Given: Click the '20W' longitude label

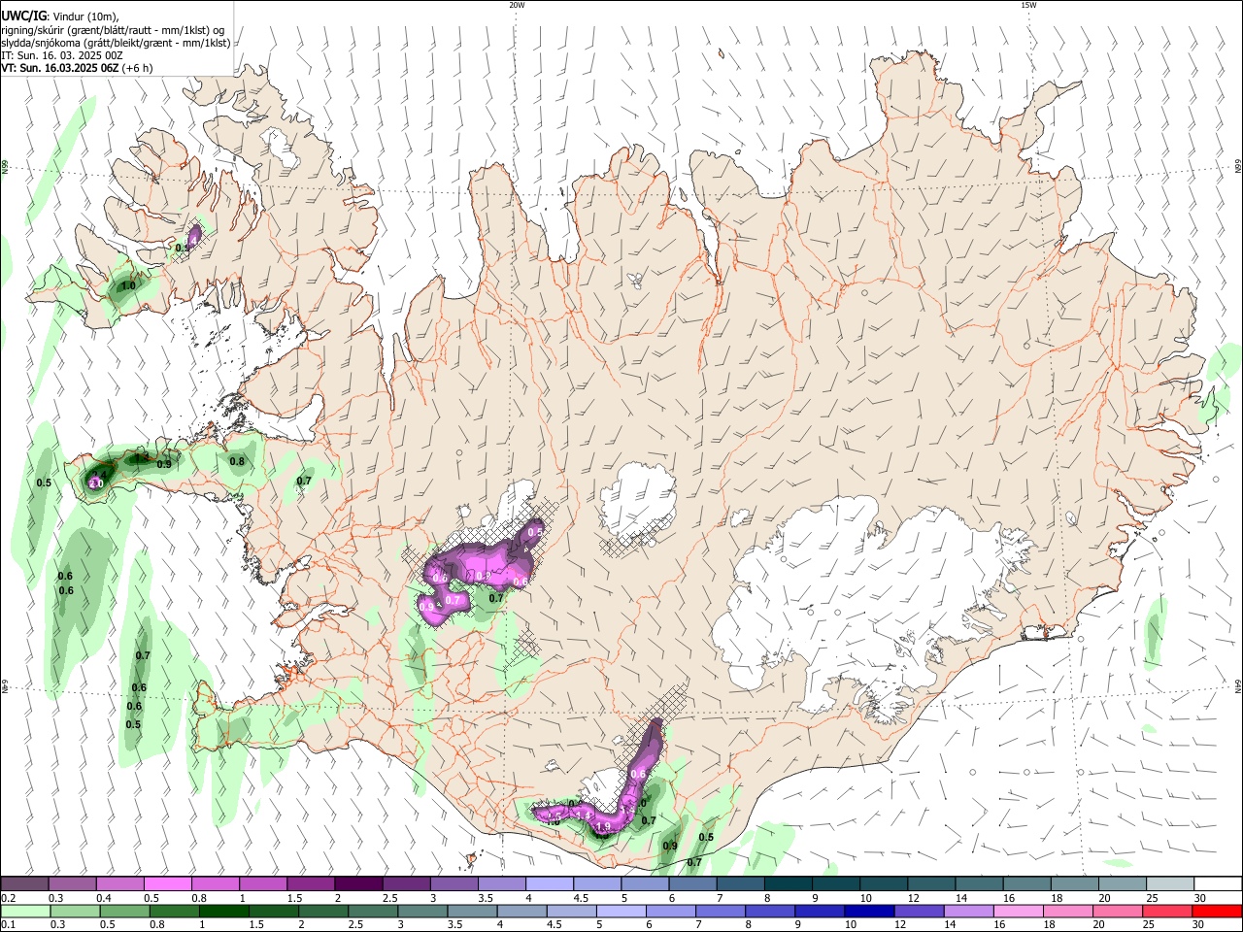Looking at the screenshot, I should click(x=517, y=5).
